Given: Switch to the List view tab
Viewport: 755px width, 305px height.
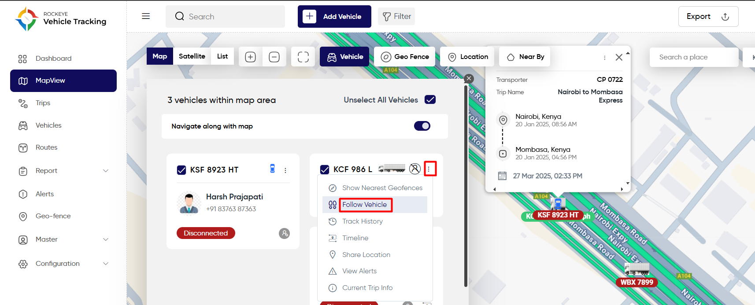Looking at the screenshot, I should [x=222, y=56].
